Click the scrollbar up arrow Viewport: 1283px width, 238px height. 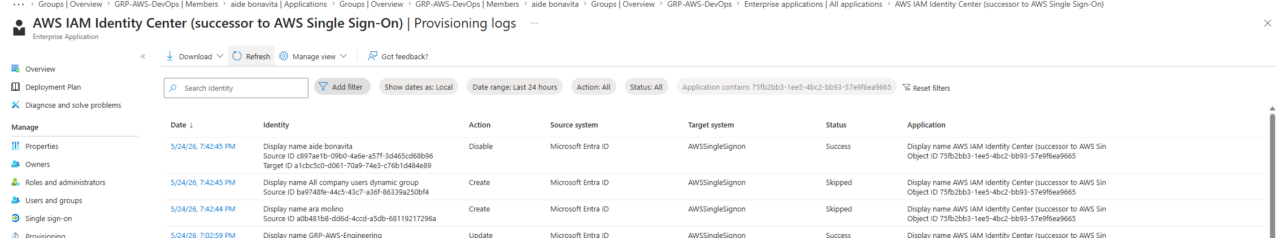(1272, 108)
